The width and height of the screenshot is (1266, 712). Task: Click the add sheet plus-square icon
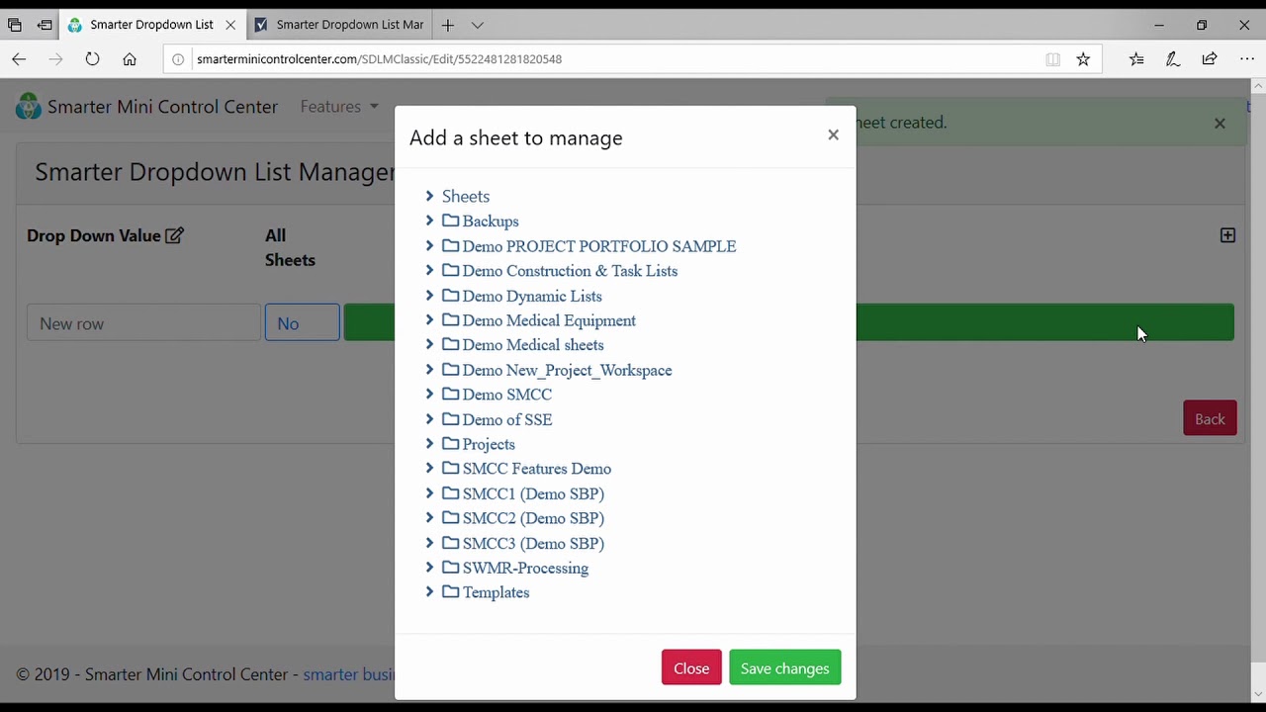coord(1227,235)
